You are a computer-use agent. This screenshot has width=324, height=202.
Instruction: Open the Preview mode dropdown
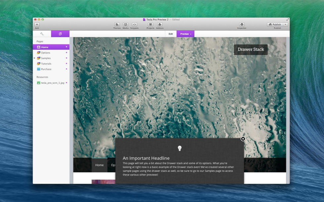pos(185,34)
